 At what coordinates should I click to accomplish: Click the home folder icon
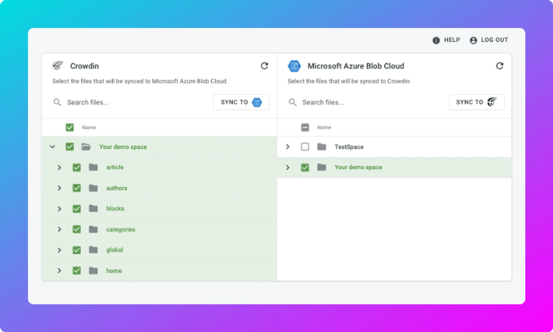pyautogui.click(x=93, y=270)
